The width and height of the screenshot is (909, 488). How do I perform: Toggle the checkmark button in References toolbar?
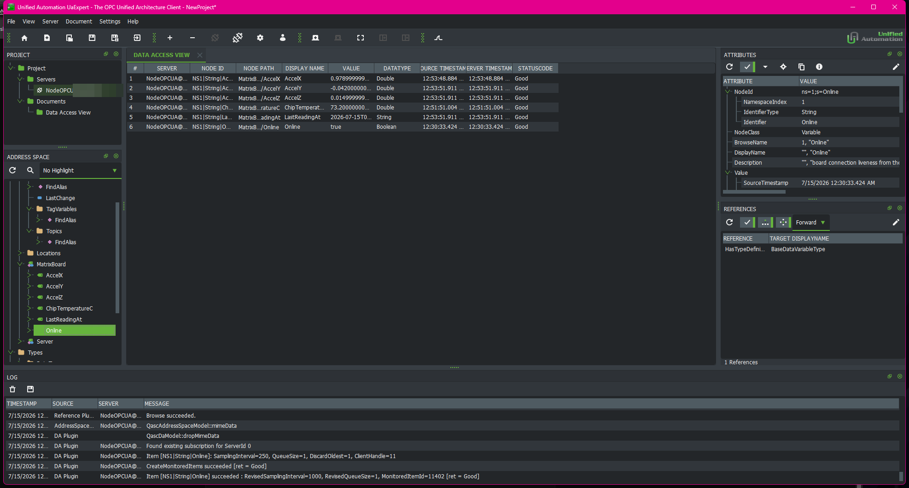coord(747,223)
